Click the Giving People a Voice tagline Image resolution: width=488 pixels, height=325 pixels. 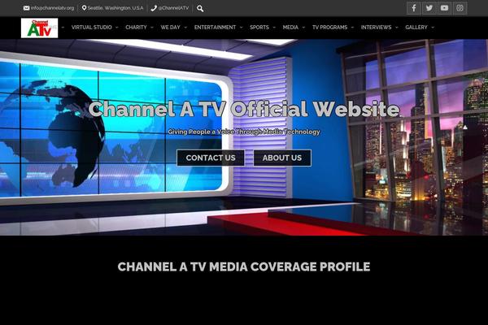pyautogui.click(x=244, y=132)
